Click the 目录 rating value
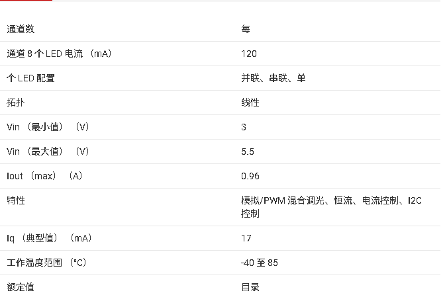Viewport: 447px width, 299px height. [250, 287]
